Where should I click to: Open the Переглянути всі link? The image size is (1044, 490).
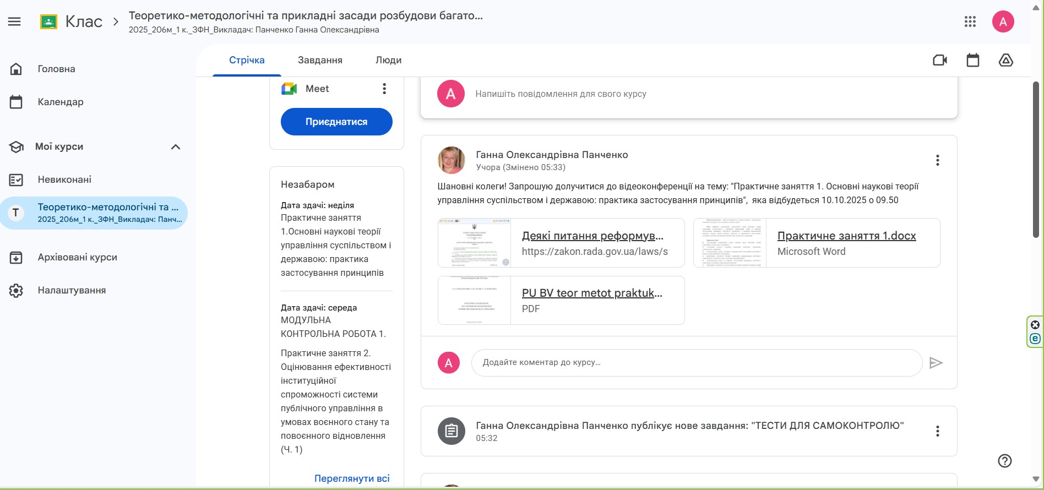point(352,478)
